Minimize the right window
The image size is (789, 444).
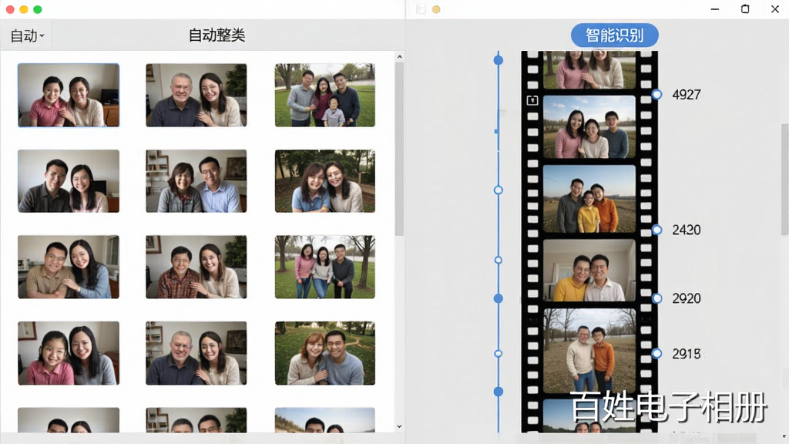(714, 9)
